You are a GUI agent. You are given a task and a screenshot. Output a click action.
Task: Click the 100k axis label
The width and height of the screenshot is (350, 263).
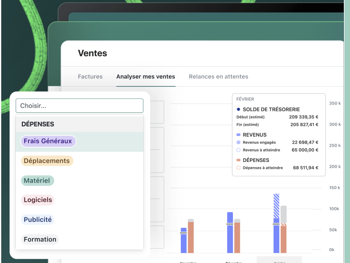coord(334,209)
